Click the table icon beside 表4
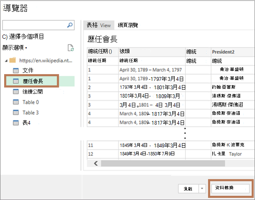Image resolution: width=255 pixels, height=200 pixels. coord(16,123)
